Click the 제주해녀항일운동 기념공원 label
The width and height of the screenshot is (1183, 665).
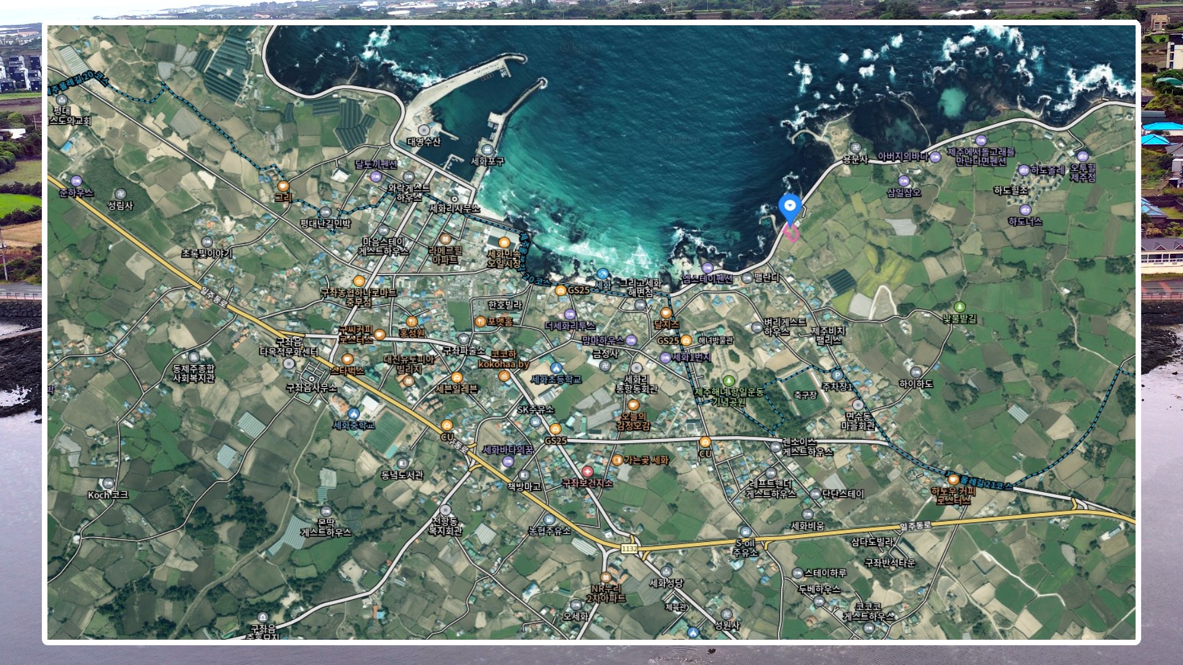729,397
